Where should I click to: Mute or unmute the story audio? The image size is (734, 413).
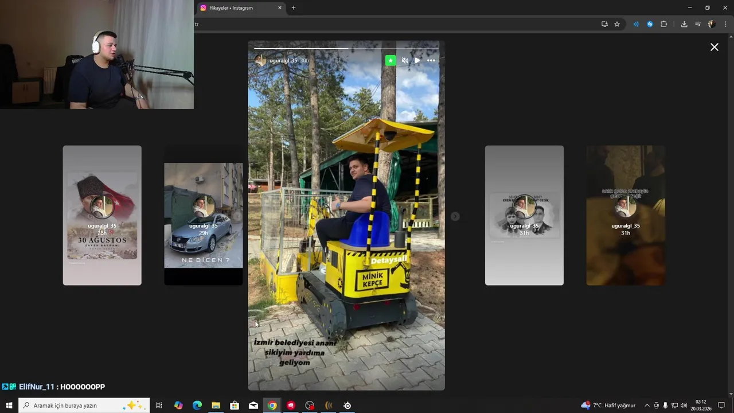tap(405, 60)
